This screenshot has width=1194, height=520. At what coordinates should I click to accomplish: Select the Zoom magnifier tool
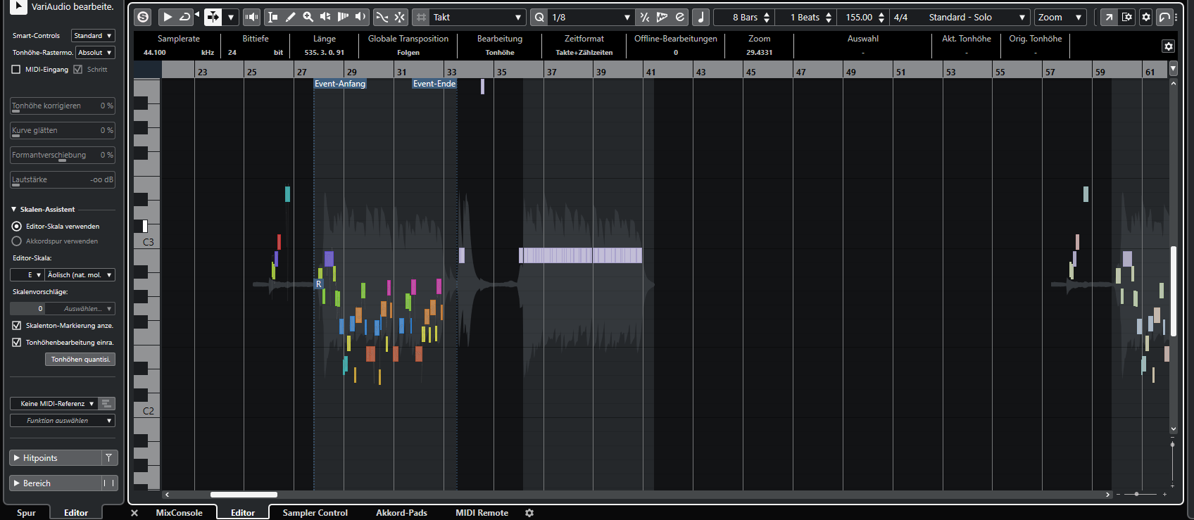pos(308,17)
